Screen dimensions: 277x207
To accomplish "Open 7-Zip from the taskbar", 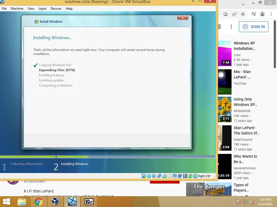I will (89, 202).
